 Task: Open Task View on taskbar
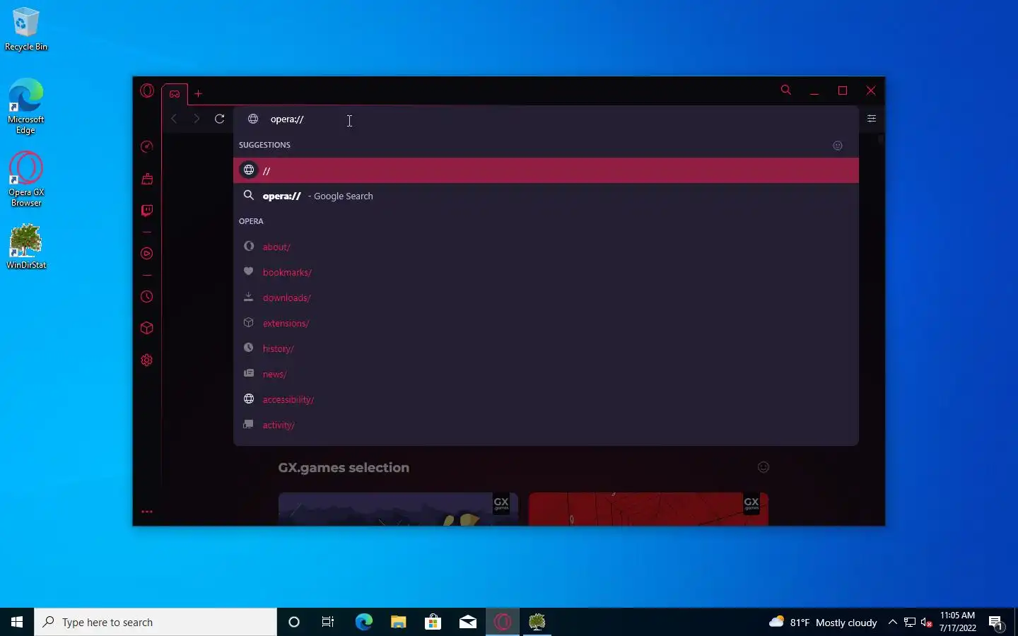click(328, 622)
